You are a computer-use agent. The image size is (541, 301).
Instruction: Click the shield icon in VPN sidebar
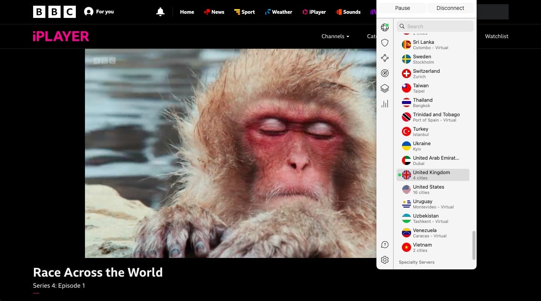pyautogui.click(x=385, y=43)
